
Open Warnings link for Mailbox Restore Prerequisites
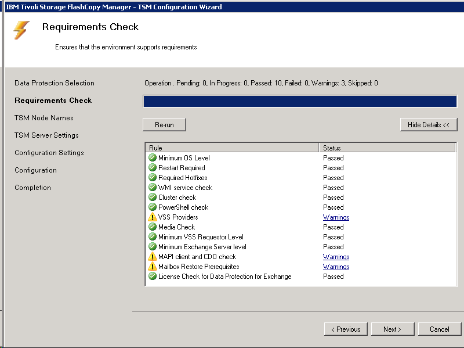pos(336,267)
